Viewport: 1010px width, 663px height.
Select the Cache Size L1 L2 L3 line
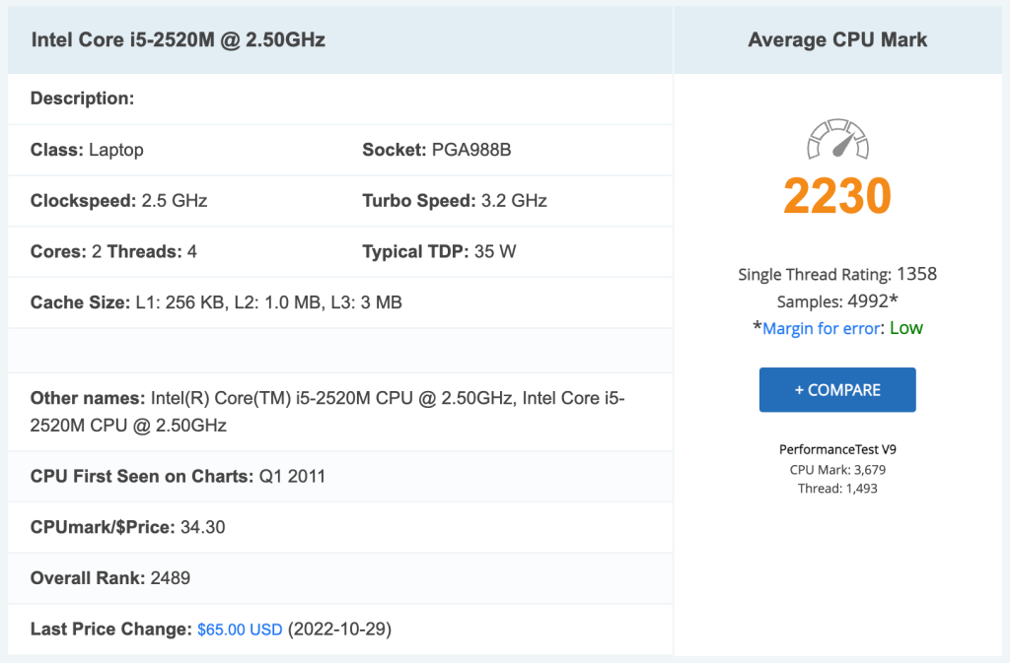(216, 302)
